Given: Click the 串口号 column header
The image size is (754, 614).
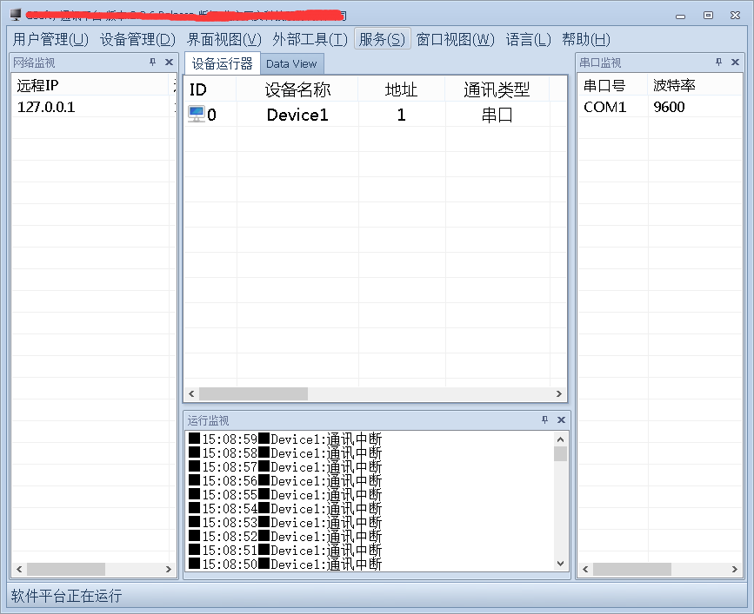Looking at the screenshot, I should [612, 85].
